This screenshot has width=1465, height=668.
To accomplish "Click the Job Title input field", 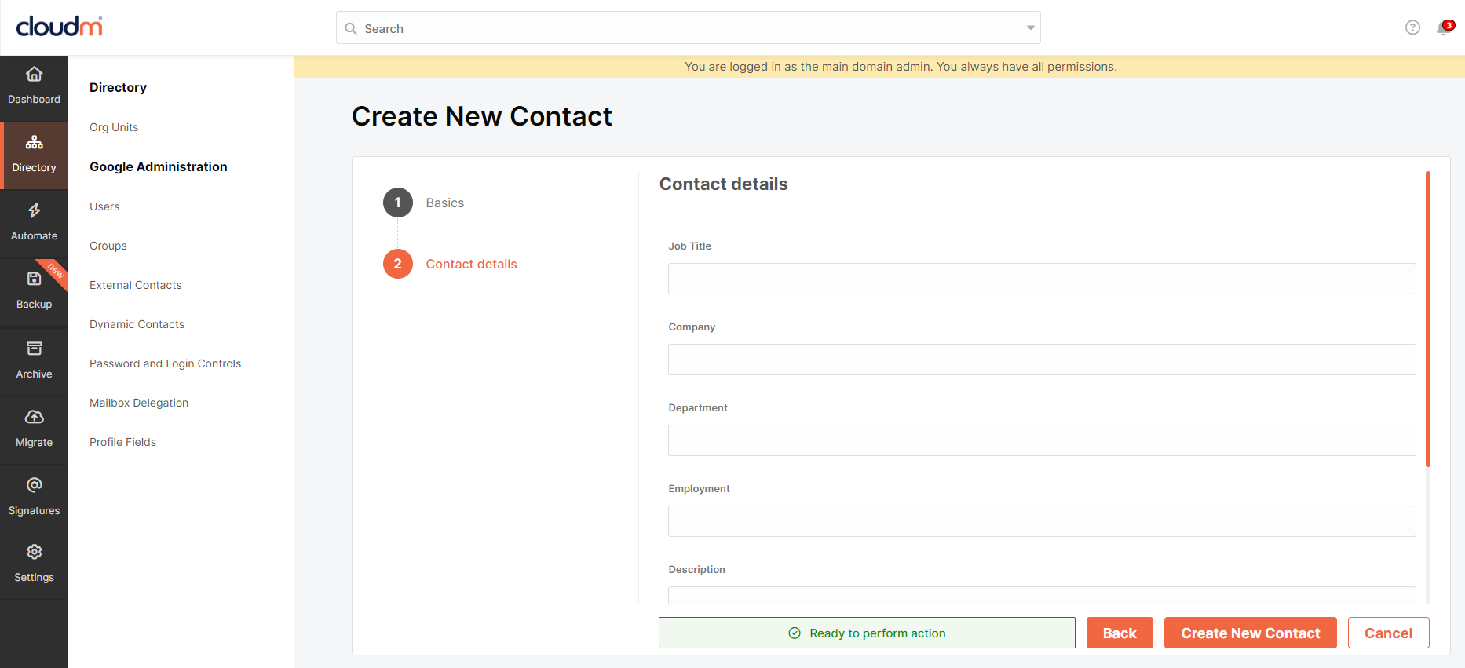I will click(1042, 279).
